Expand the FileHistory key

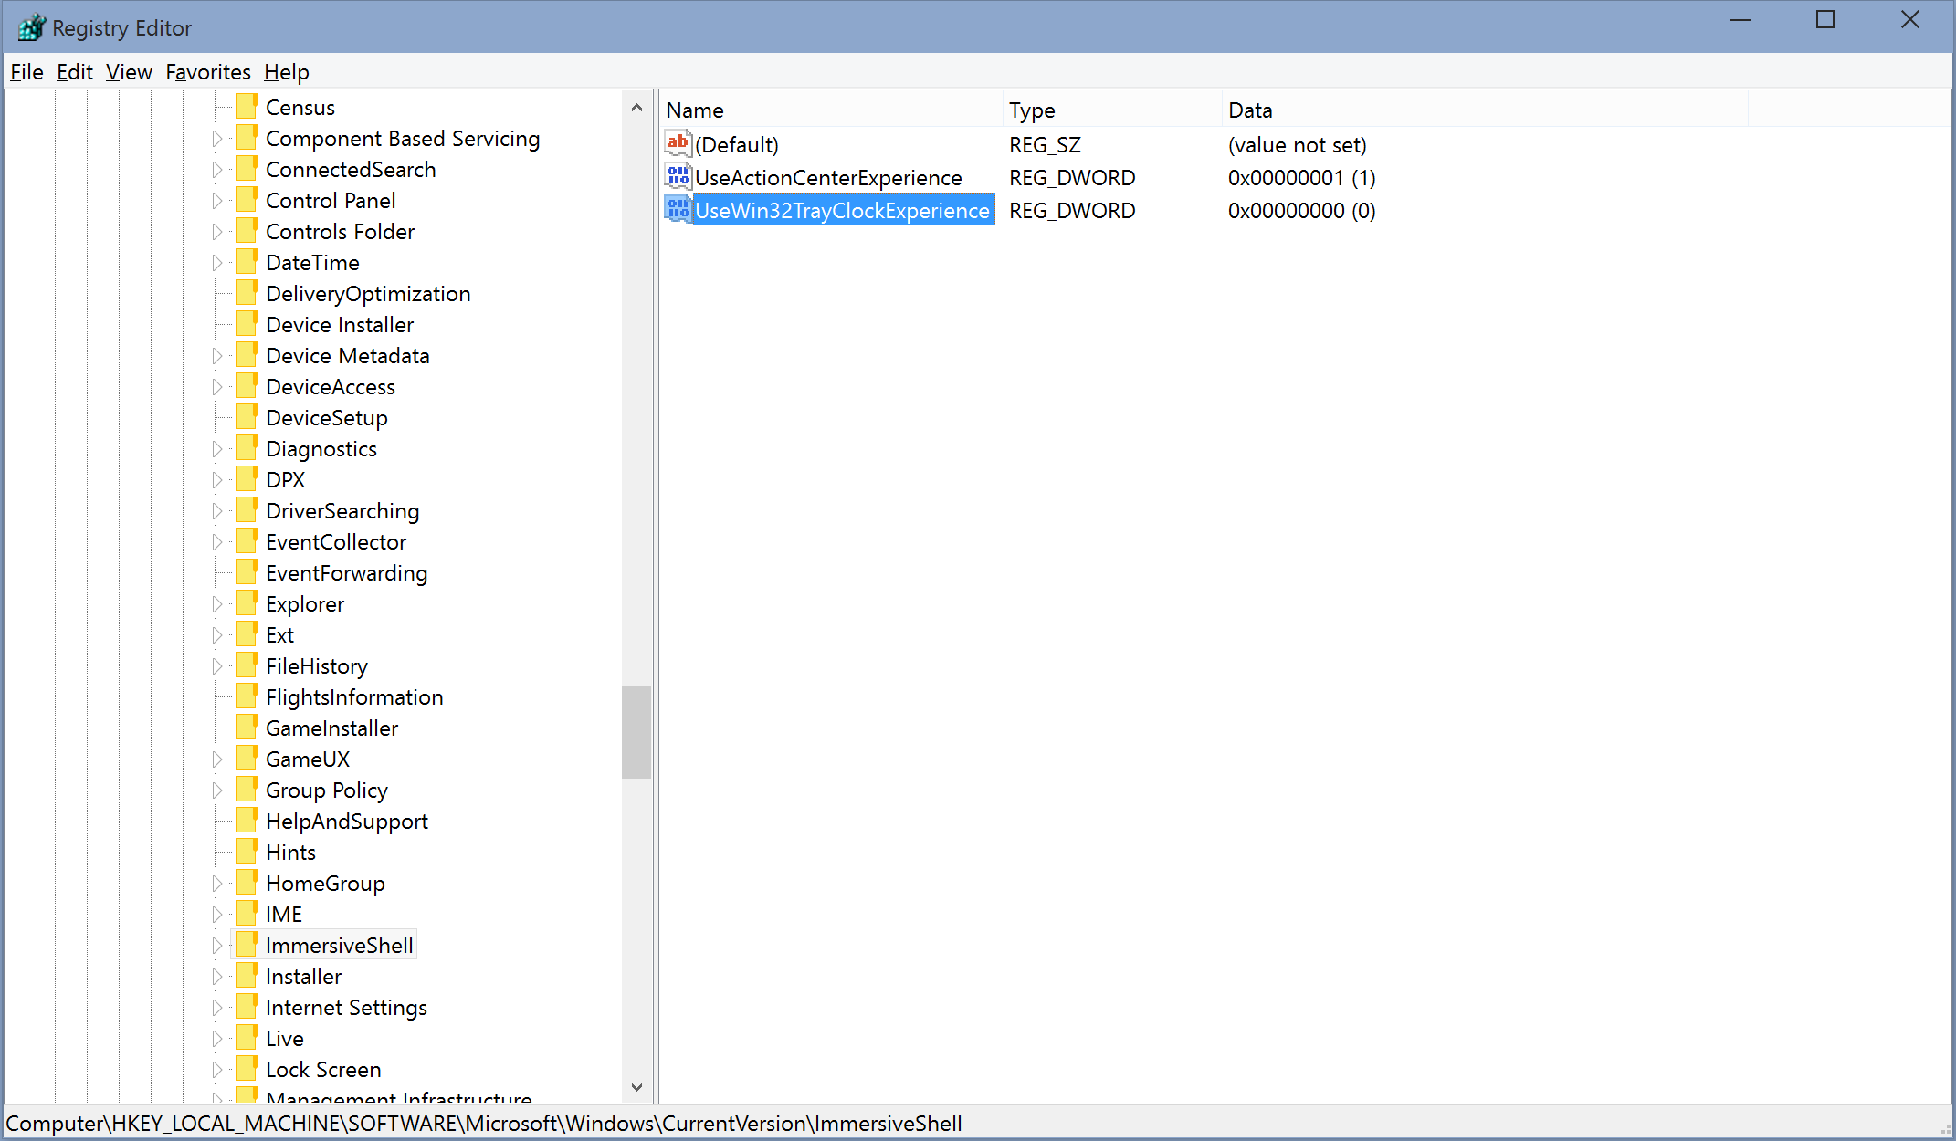[216, 666]
